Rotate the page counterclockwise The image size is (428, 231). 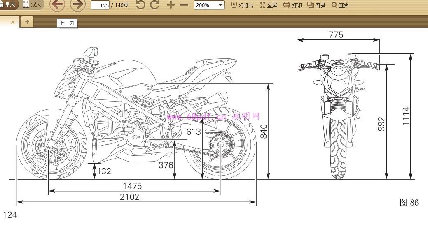(x=140, y=5)
